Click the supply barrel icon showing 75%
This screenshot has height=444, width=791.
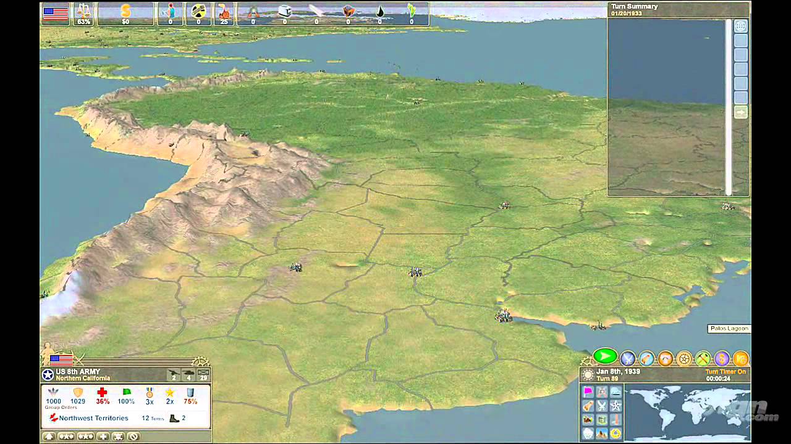[190, 392]
